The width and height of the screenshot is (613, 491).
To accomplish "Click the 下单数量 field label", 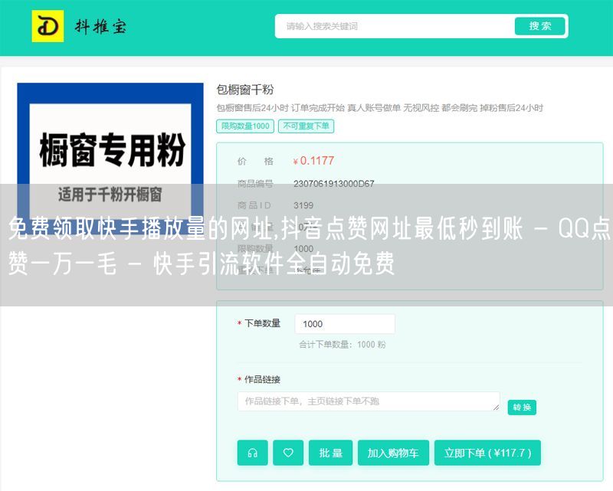I will pyautogui.click(x=262, y=323).
